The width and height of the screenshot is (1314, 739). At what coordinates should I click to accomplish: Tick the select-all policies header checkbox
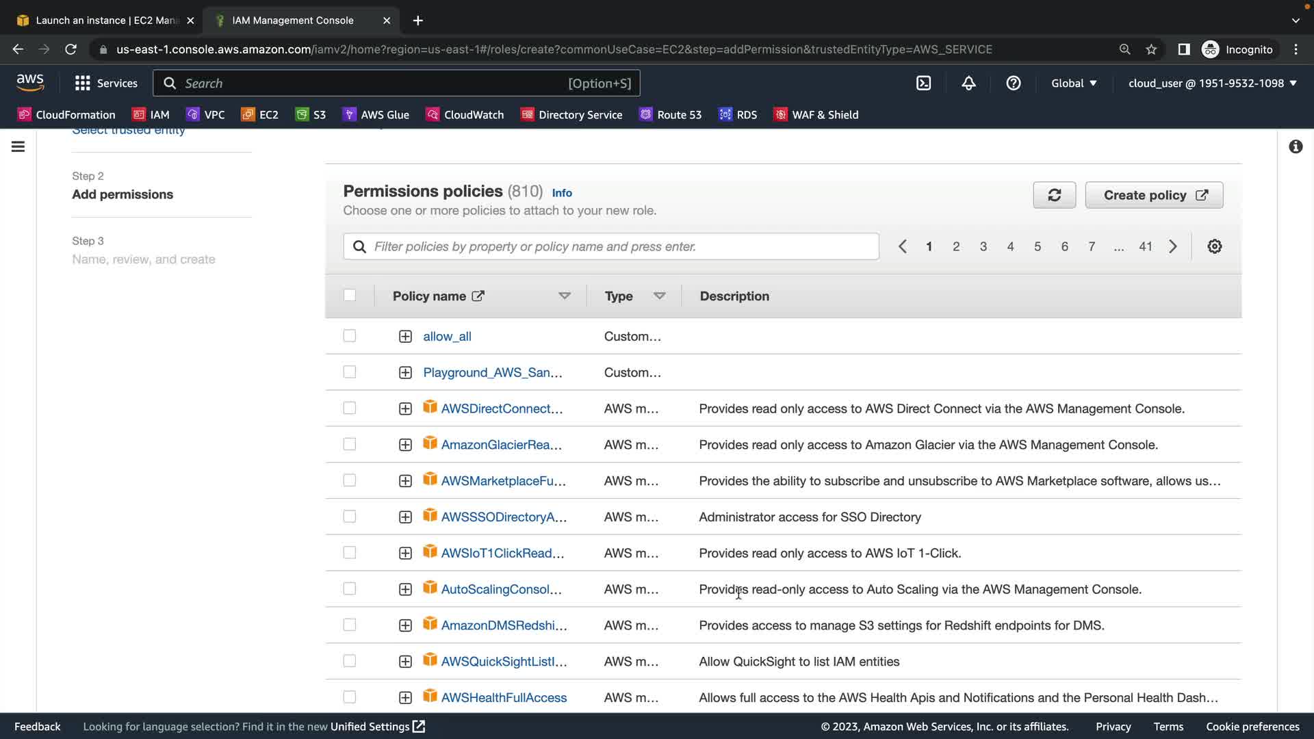point(350,296)
